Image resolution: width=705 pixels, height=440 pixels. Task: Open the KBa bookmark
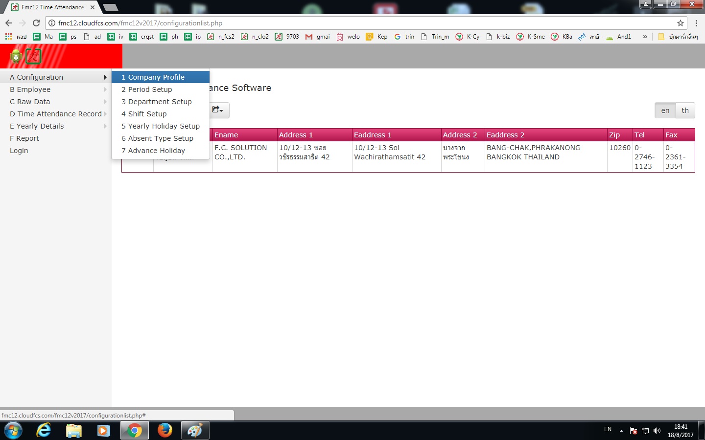[562, 37]
